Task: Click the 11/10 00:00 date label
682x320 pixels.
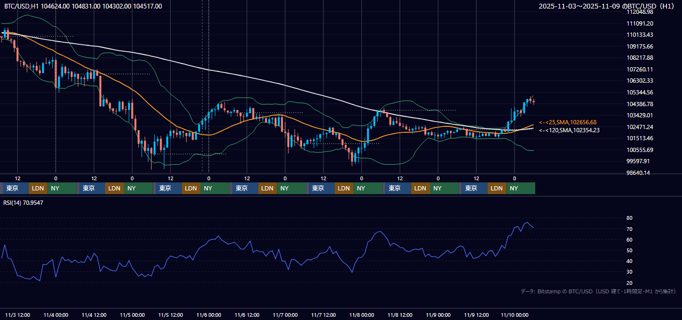Action: (x=514, y=315)
